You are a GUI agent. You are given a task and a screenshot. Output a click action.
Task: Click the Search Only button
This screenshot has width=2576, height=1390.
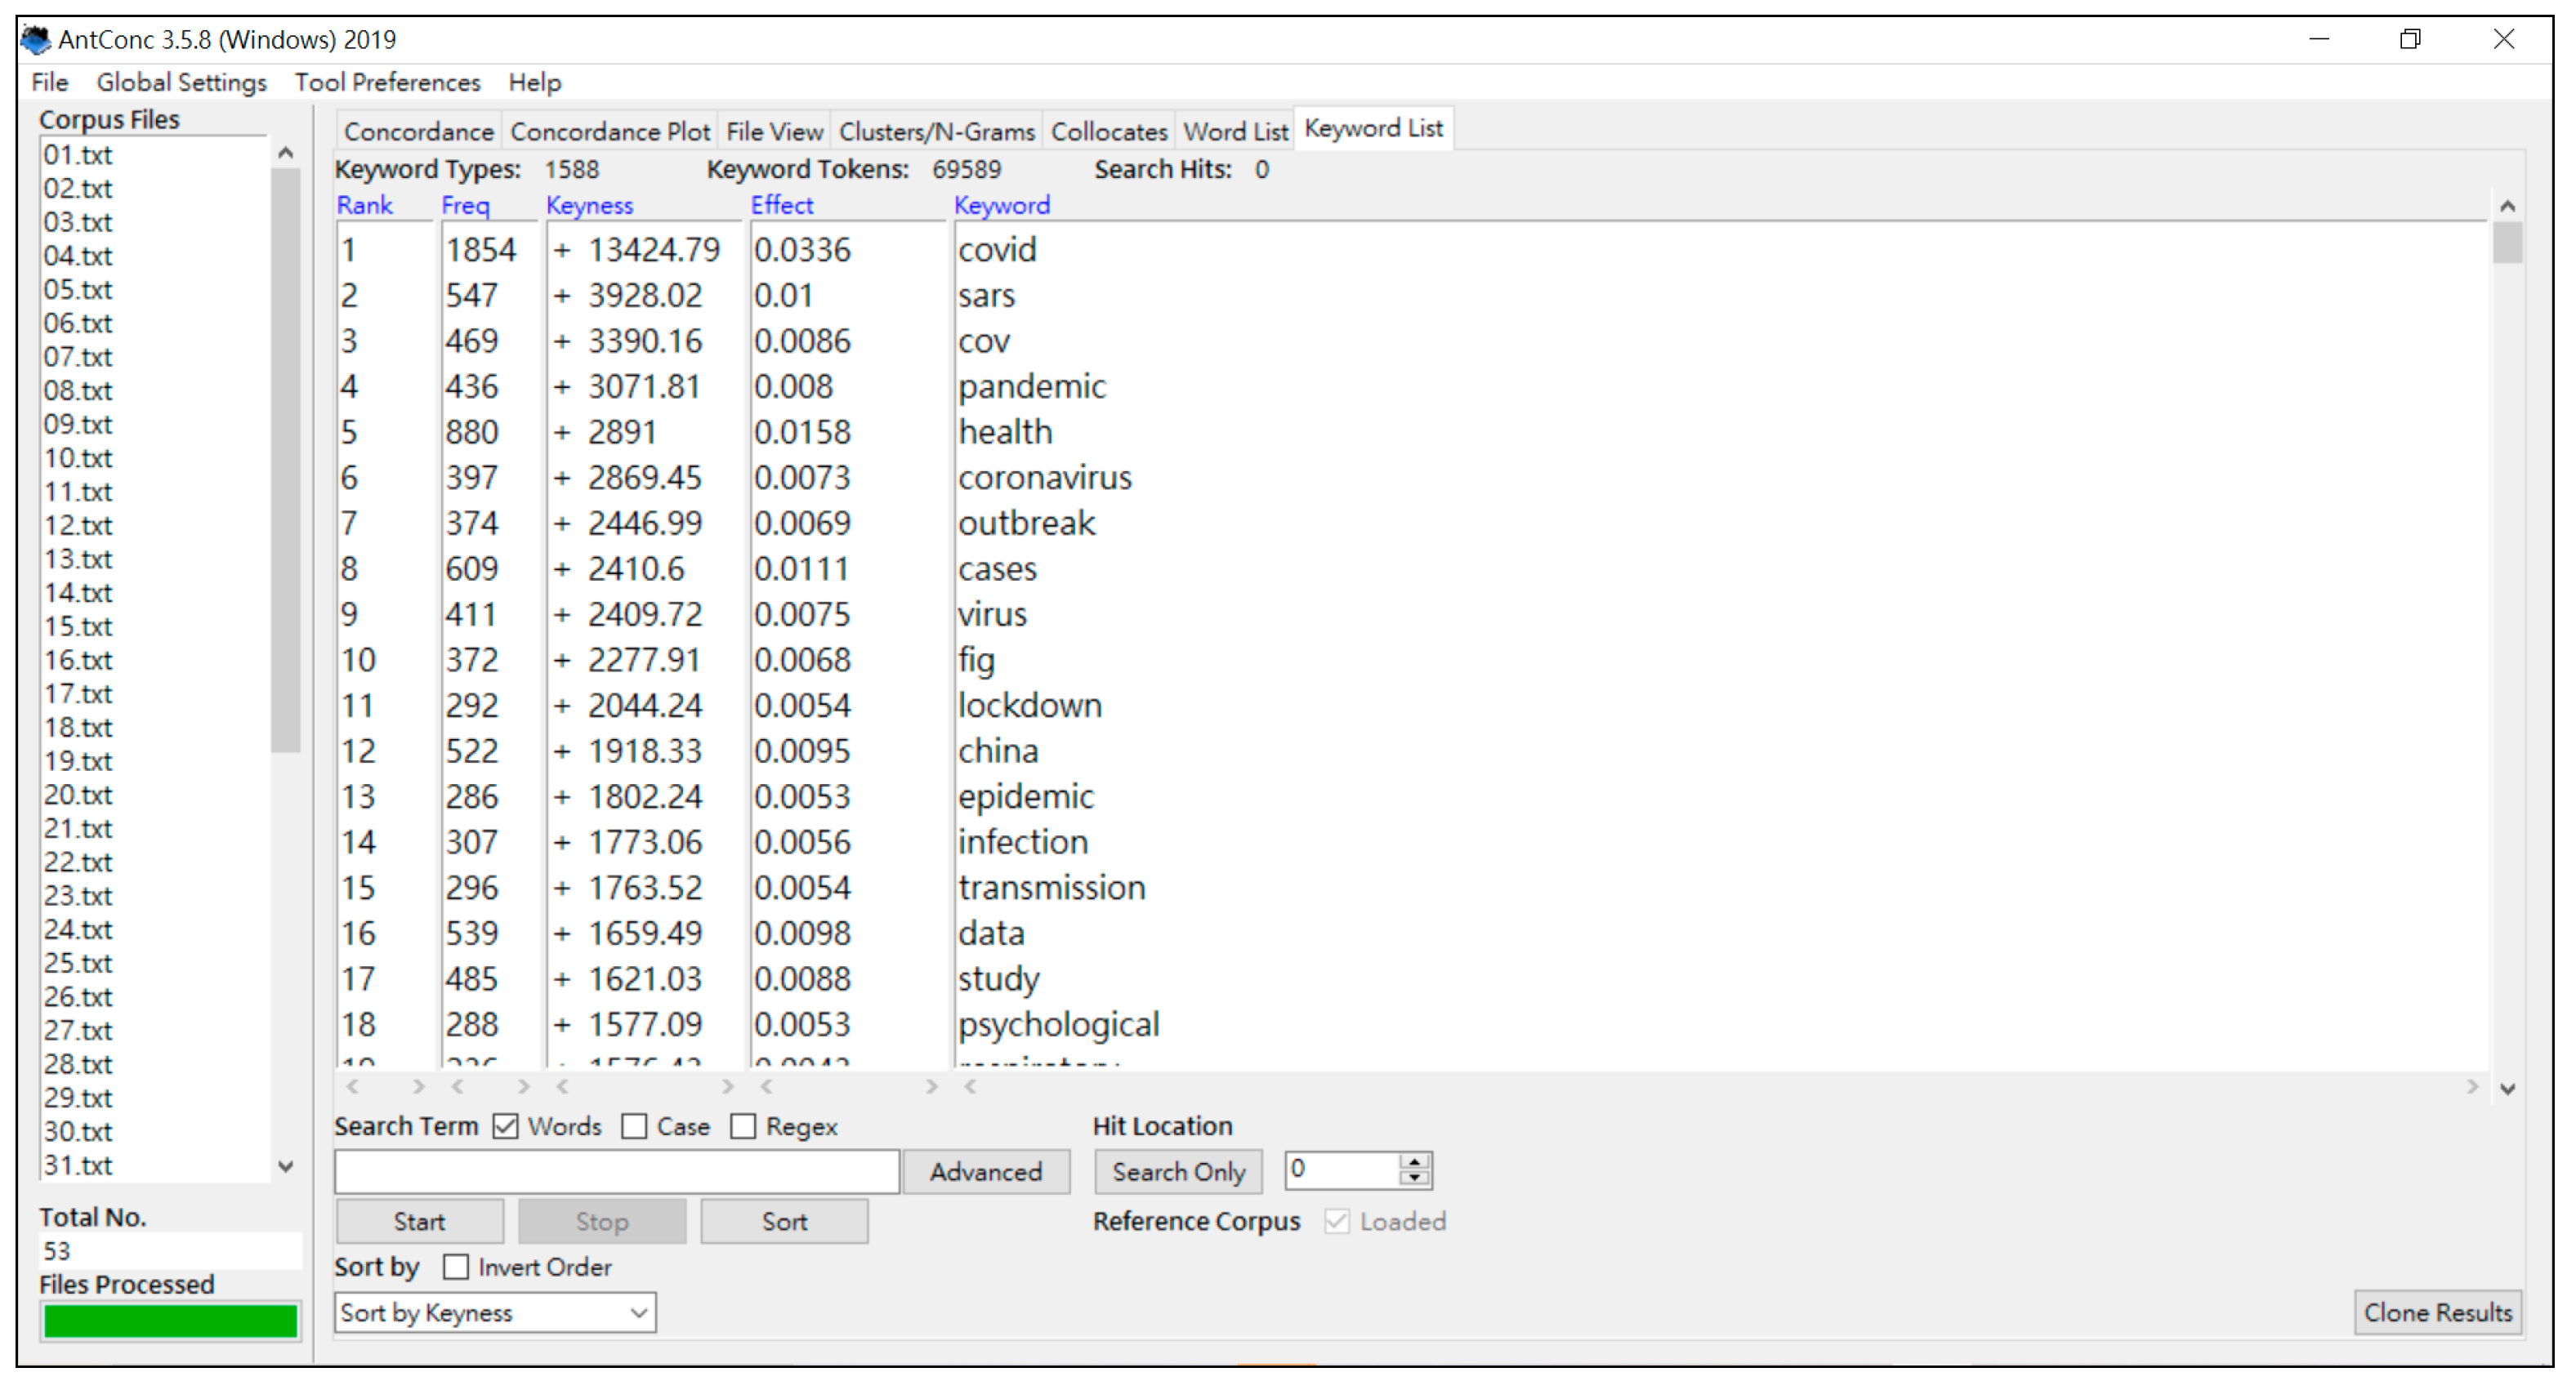click(x=1178, y=1172)
